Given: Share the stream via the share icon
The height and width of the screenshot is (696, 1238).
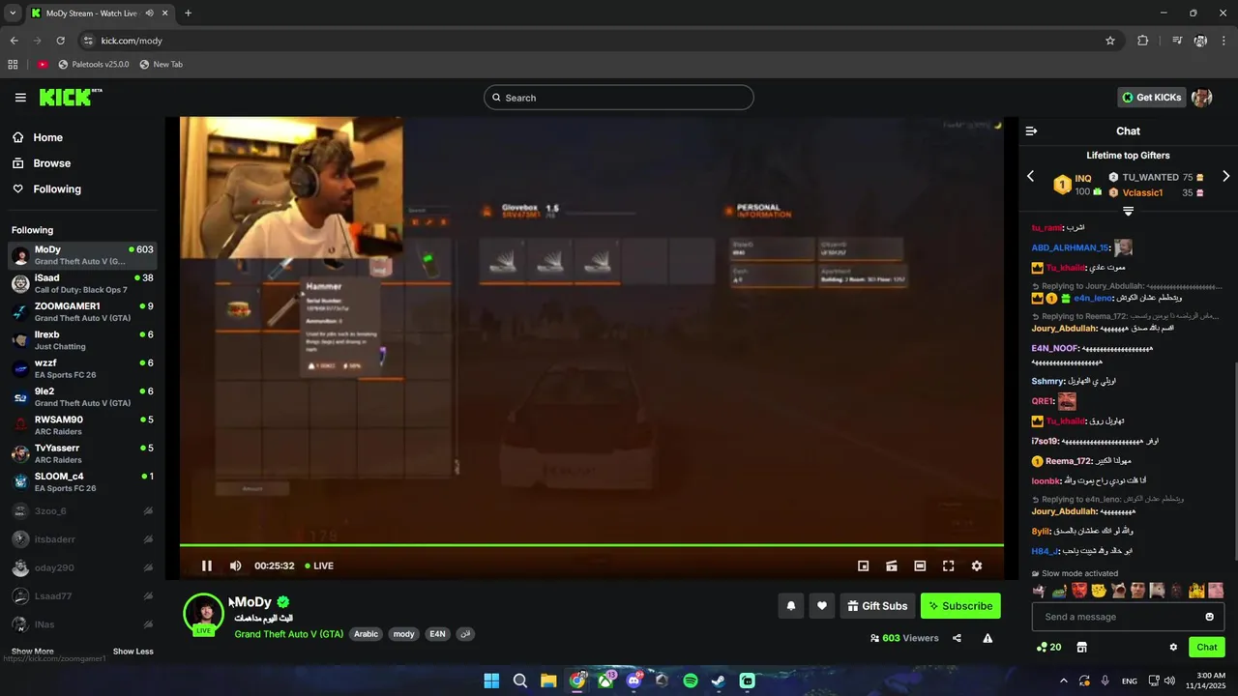Looking at the screenshot, I should [957, 638].
